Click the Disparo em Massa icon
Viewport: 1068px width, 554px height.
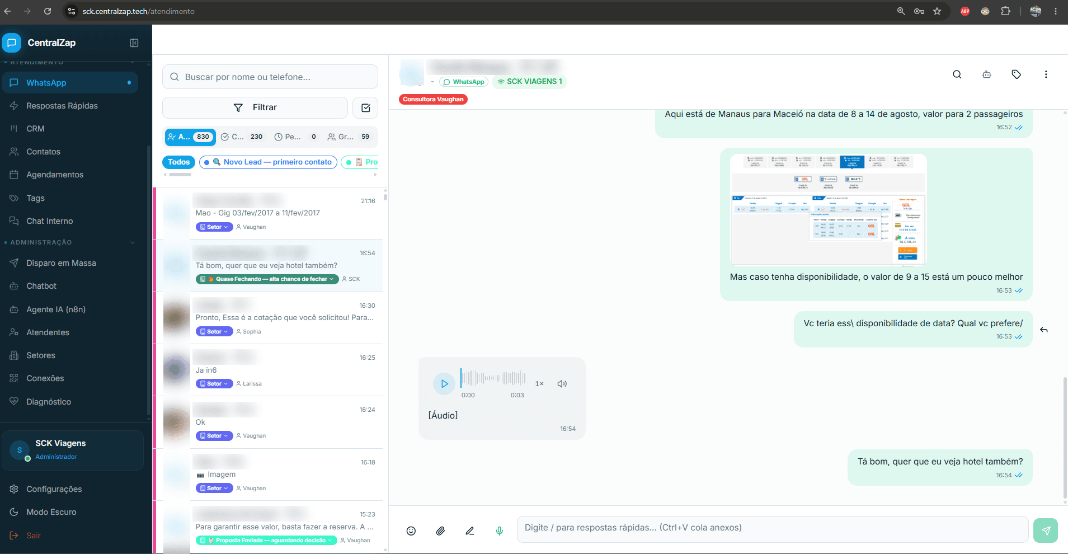[14, 263]
